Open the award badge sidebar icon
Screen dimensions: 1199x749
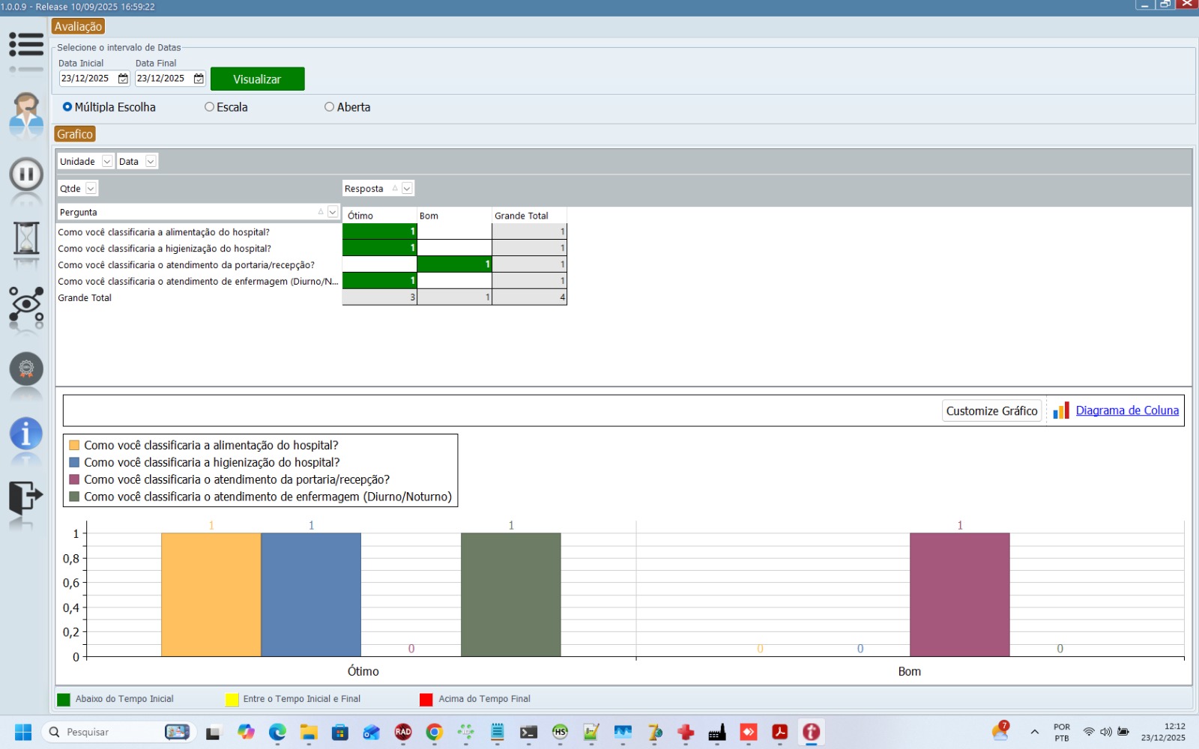26,369
